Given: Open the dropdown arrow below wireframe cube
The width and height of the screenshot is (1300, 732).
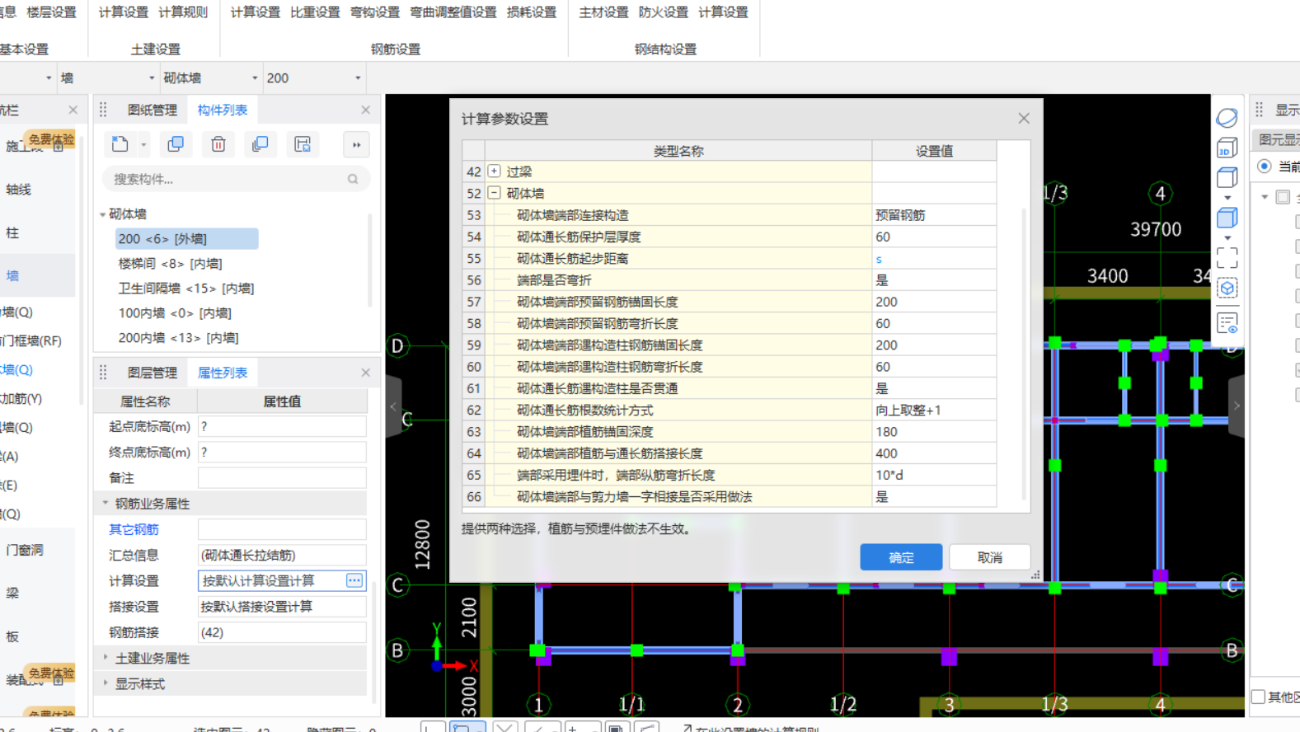Looking at the screenshot, I should click(1227, 198).
